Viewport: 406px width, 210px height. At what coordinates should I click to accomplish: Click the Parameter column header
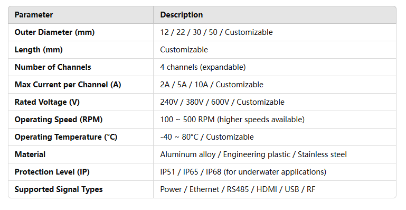point(34,15)
